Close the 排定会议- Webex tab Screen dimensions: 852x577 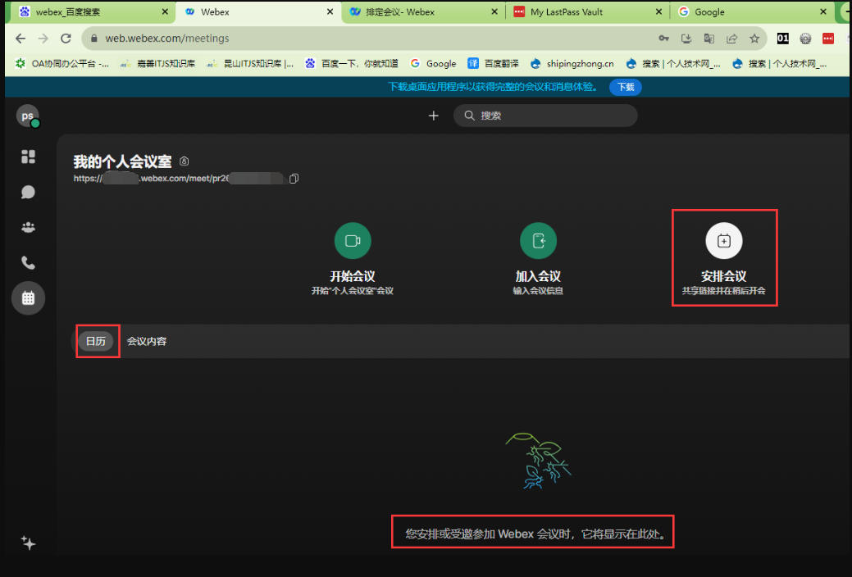[494, 12]
